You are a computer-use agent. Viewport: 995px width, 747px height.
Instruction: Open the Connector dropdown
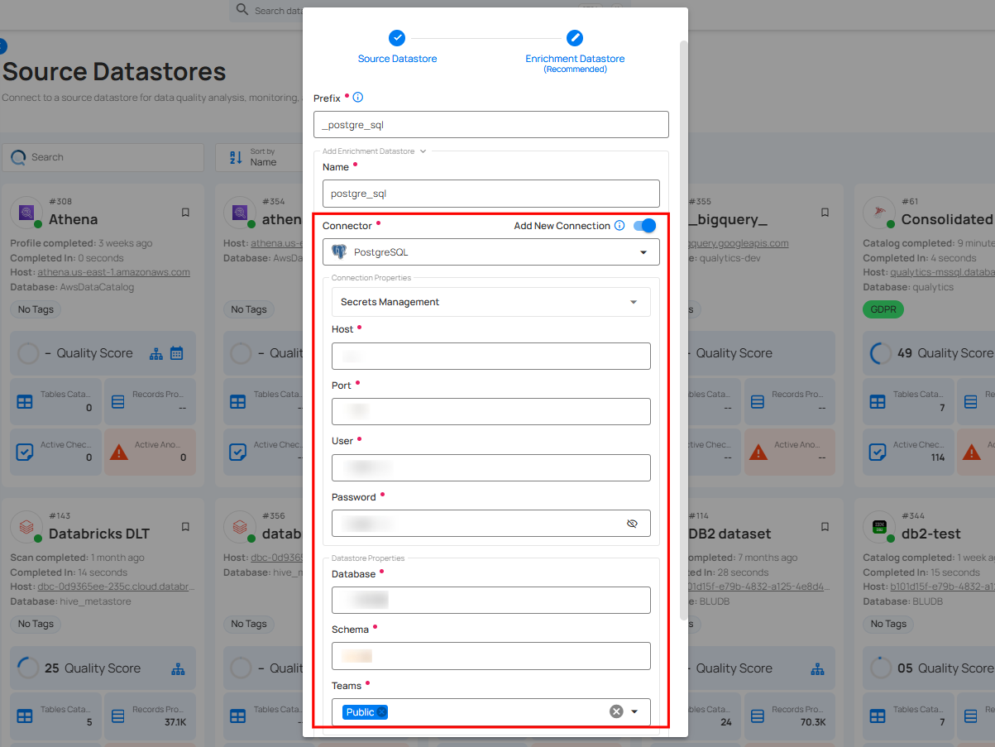click(x=643, y=252)
